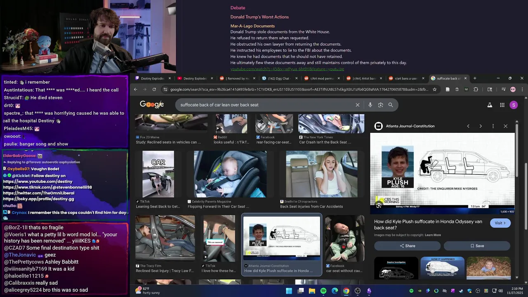Viewport: 528px width, 297px height.
Task: Open Chrome three-dot menu
Action: 522,89
